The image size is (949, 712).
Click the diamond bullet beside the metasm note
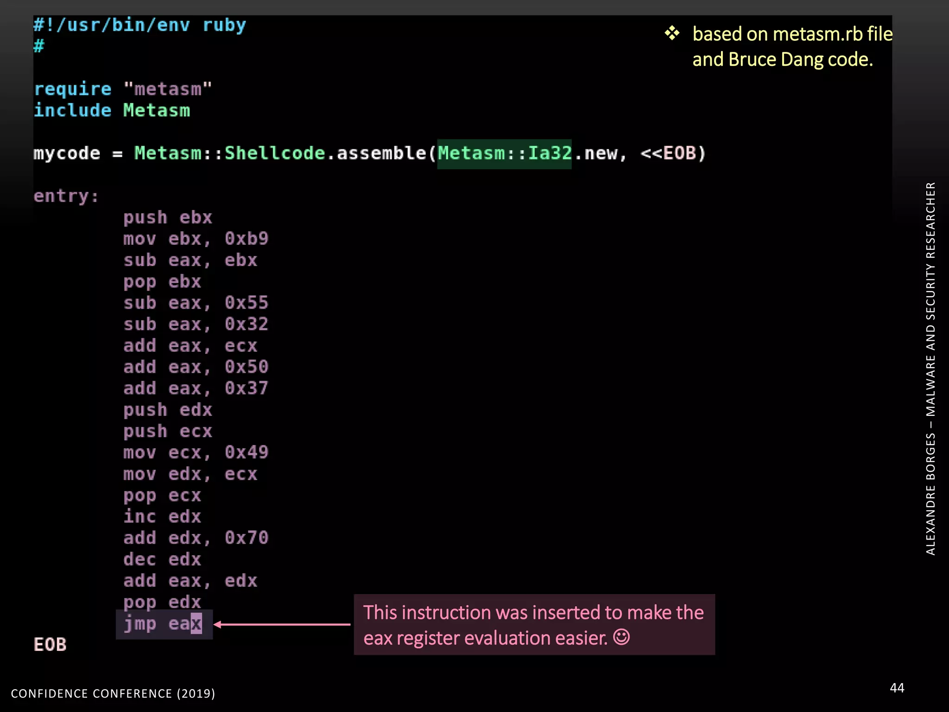coord(672,33)
